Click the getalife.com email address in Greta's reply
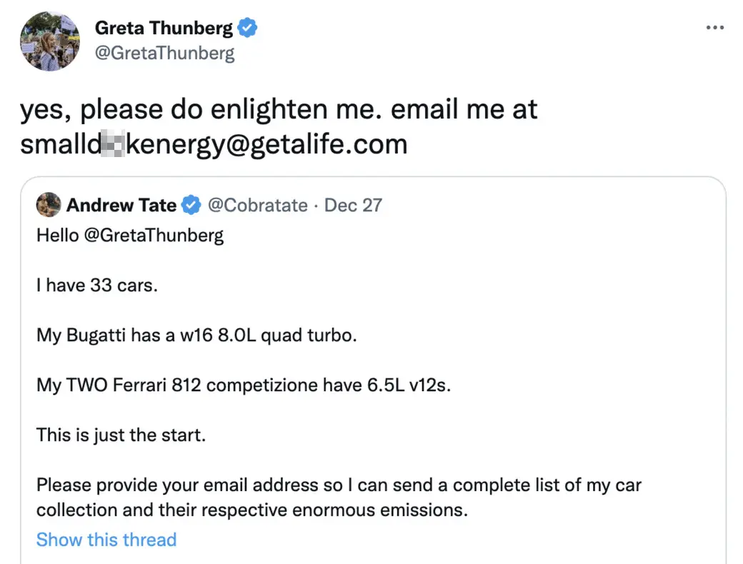 212,144
